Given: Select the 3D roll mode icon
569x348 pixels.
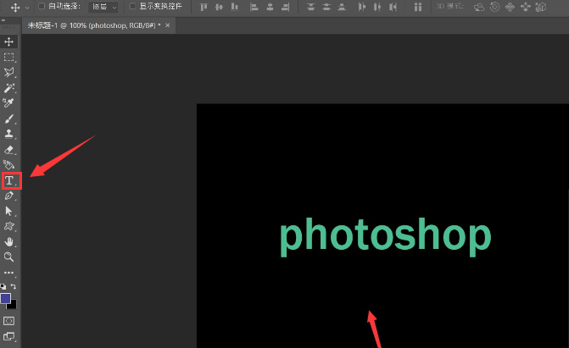Looking at the screenshot, I should (x=494, y=7).
